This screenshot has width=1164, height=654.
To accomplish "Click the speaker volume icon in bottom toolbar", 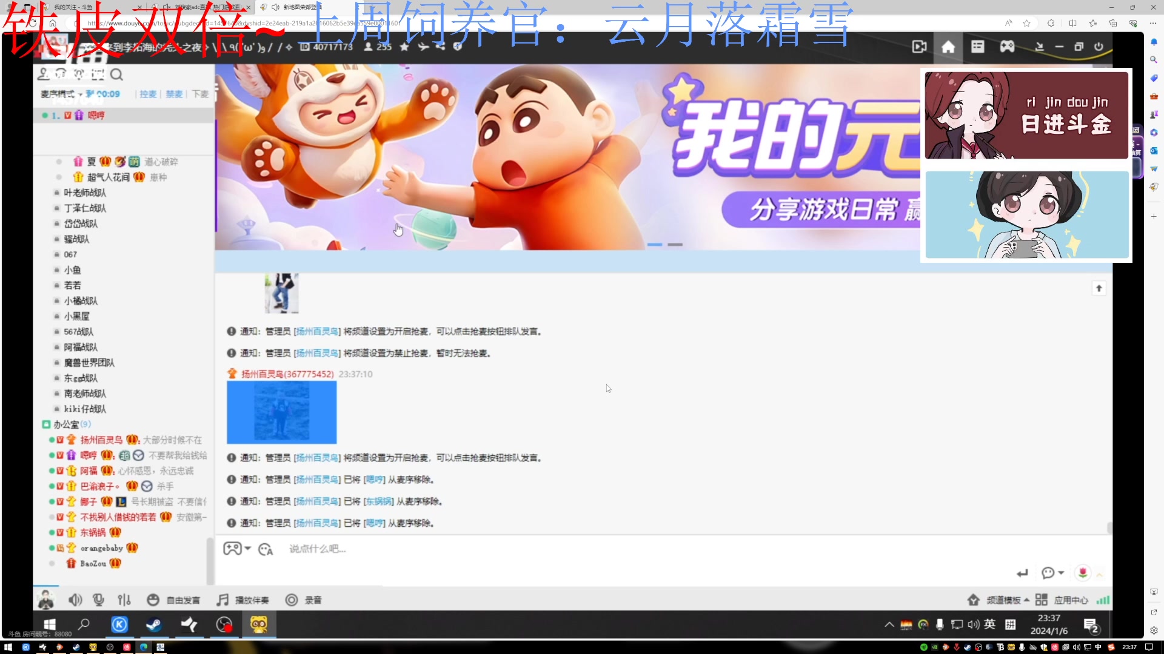I will [x=75, y=599].
